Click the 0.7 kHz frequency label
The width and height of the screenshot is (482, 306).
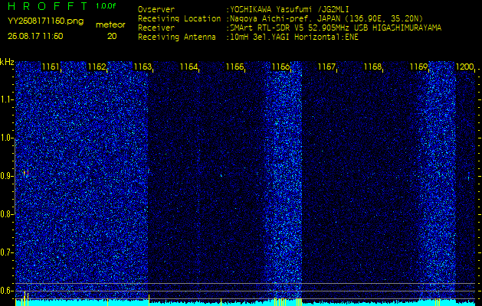(x=6, y=252)
